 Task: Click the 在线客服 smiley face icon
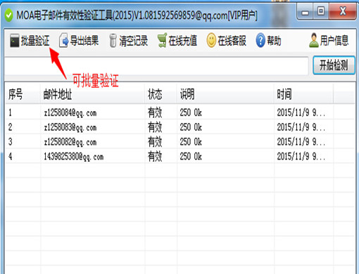coord(211,40)
